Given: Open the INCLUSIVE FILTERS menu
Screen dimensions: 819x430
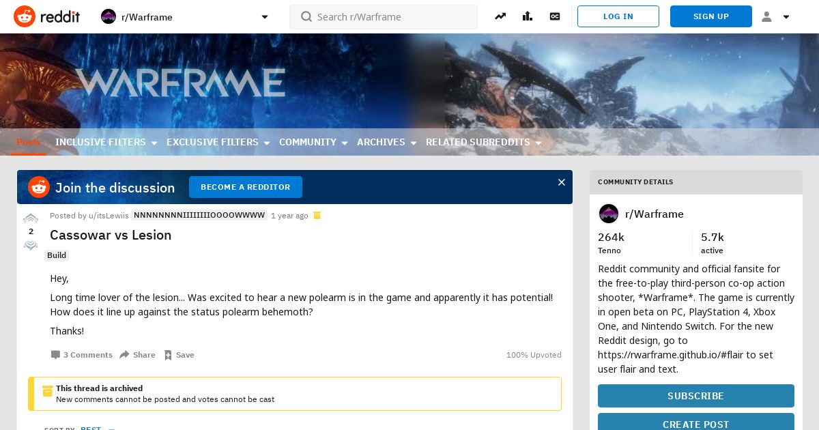Looking at the screenshot, I should (x=100, y=142).
